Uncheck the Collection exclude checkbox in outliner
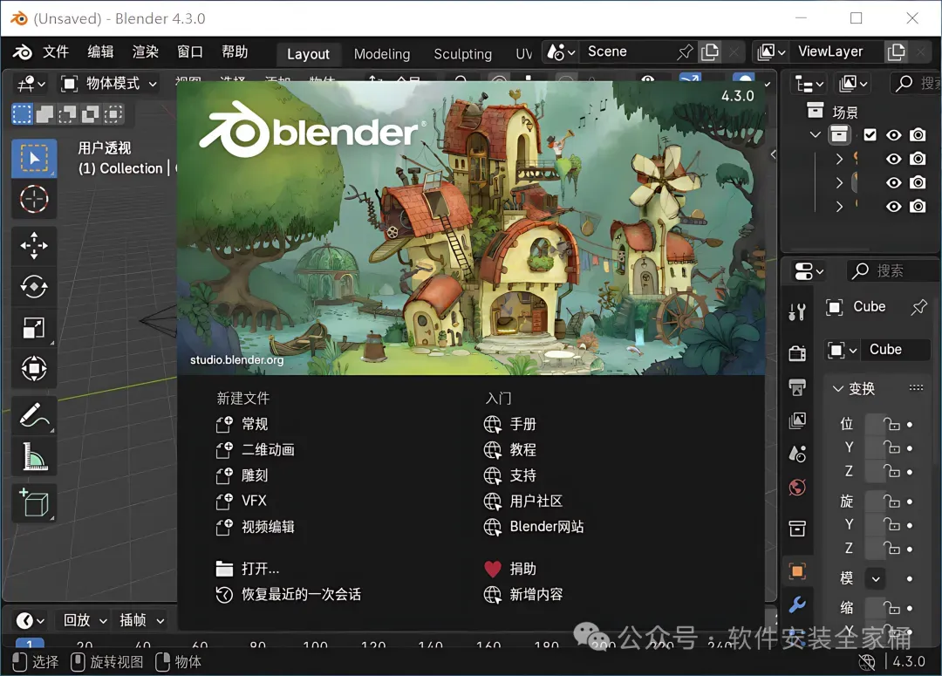Image resolution: width=942 pixels, height=676 pixels. click(x=870, y=134)
